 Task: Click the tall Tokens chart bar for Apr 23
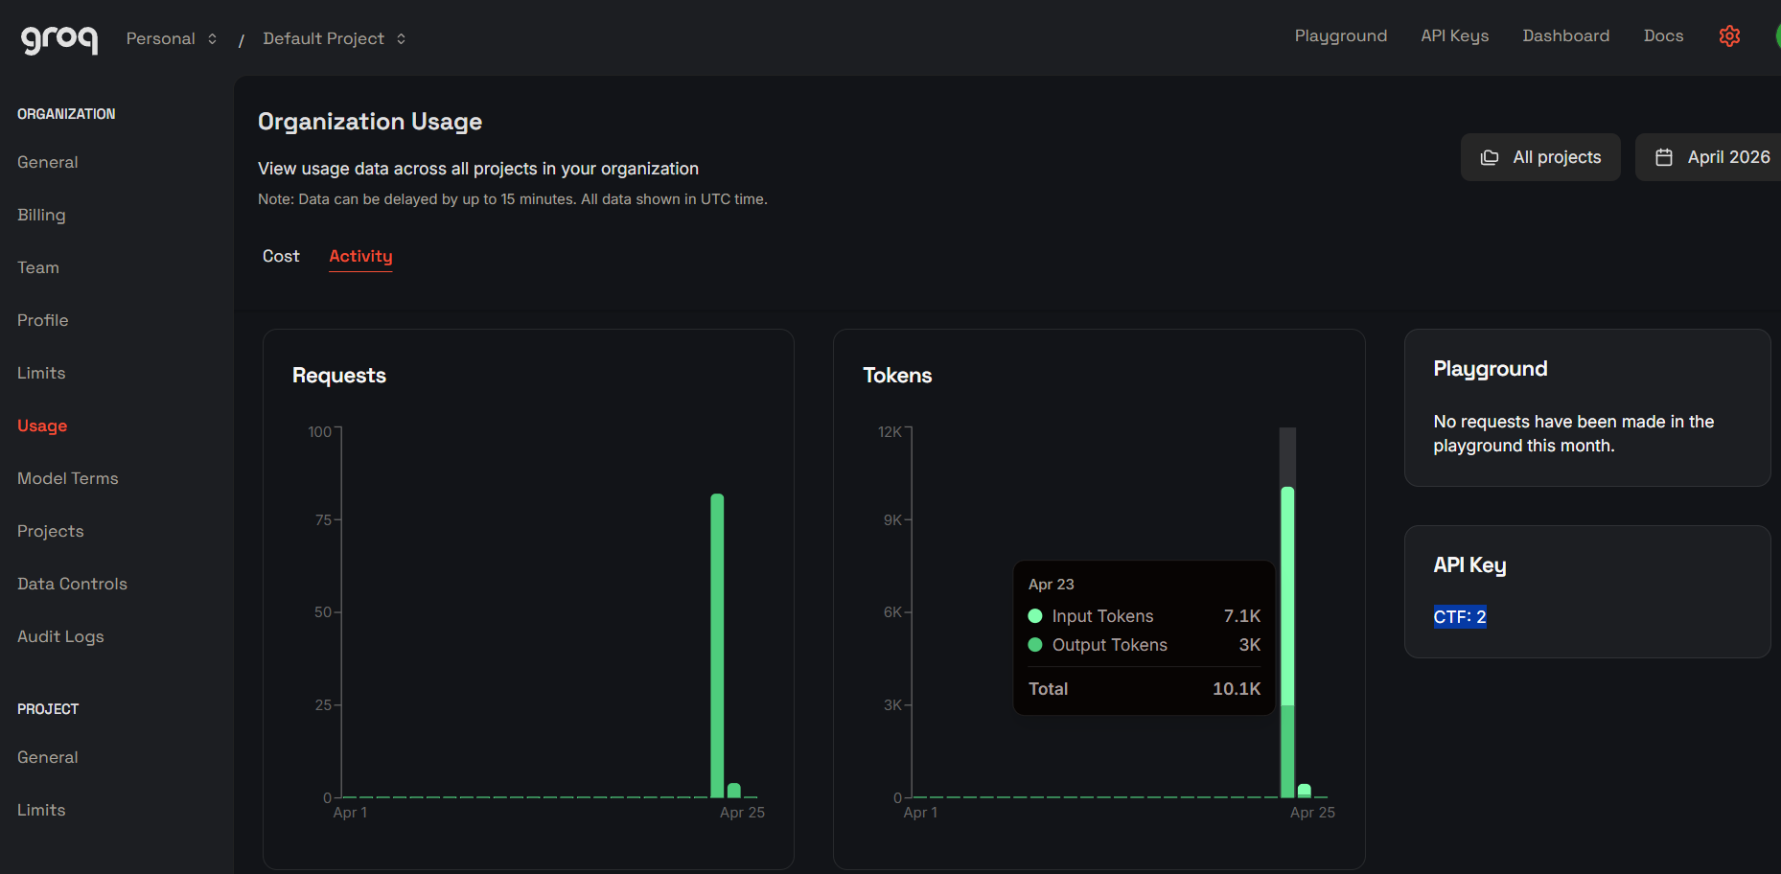(1287, 642)
